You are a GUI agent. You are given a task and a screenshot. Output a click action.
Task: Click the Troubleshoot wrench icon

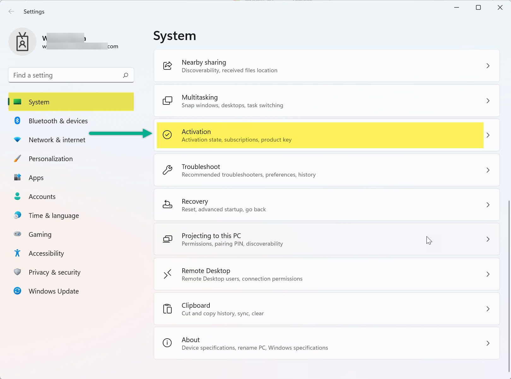[167, 170]
